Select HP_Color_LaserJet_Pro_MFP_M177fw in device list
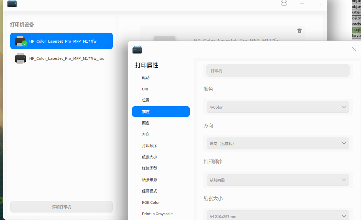 click(62, 41)
